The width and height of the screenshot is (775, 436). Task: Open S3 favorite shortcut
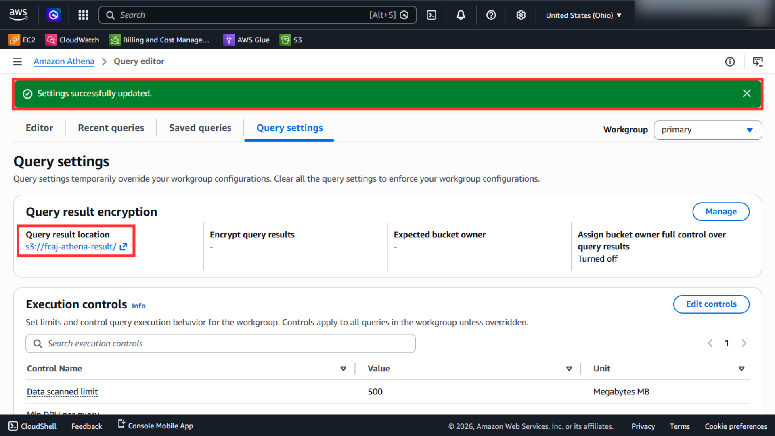[x=291, y=40]
